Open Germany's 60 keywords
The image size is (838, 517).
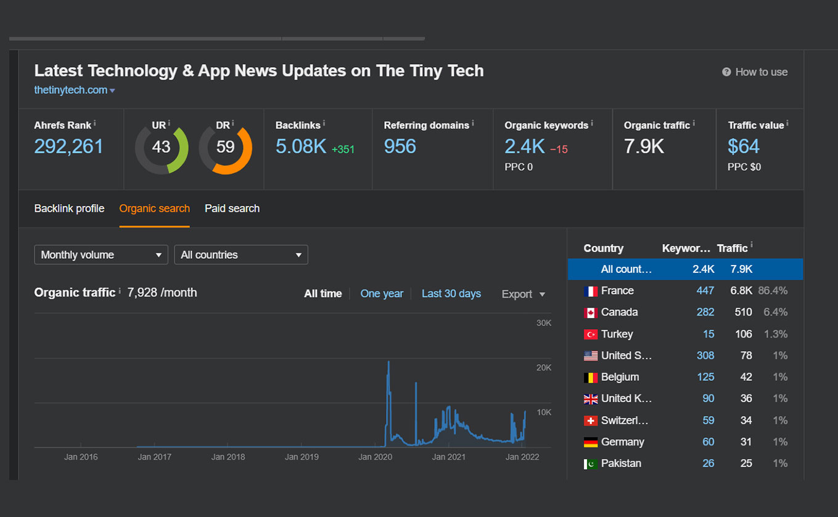pos(709,442)
